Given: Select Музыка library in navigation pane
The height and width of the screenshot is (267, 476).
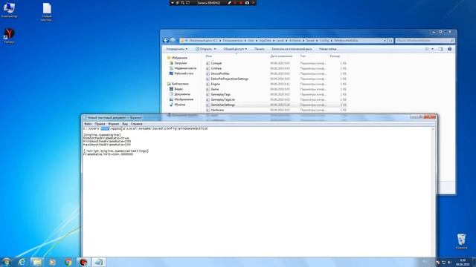Looking at the screenshot, I should (x=179, y=105).
